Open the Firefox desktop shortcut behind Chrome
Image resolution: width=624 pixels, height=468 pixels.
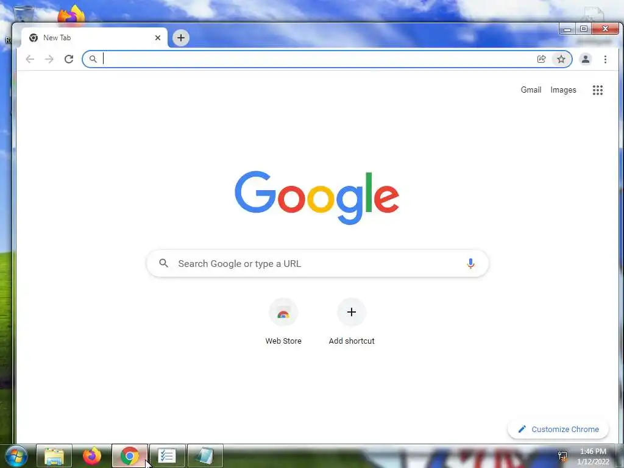click(x=71, y=15)
